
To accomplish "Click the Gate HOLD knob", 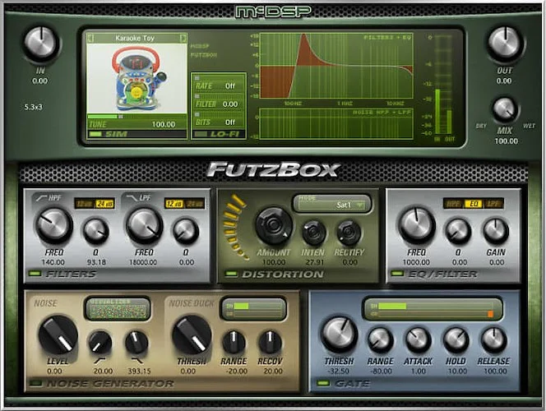I will tap(456, 340).
